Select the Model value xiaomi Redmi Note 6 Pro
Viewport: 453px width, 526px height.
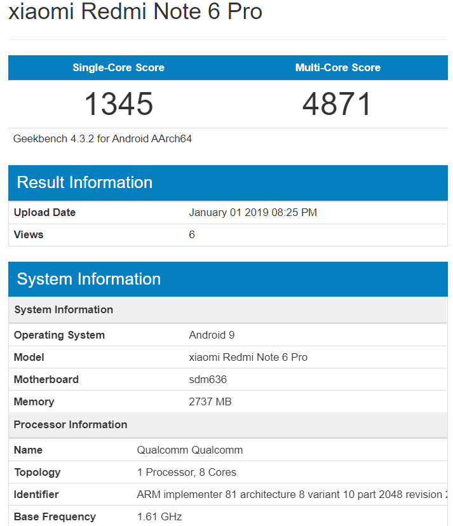(248, 357)
